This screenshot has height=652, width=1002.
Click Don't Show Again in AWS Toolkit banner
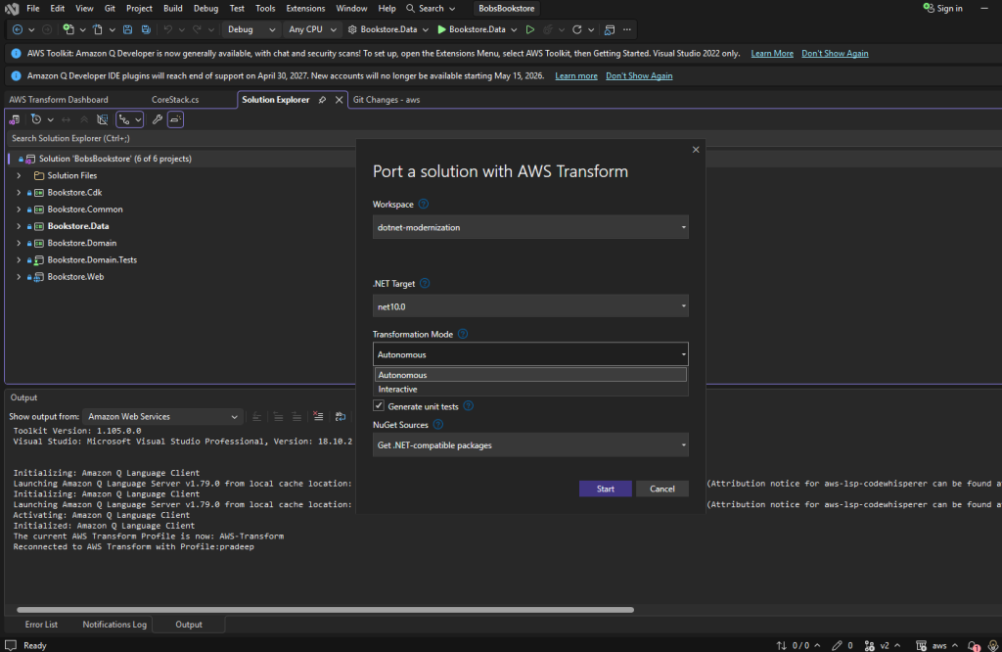(835, 54)
